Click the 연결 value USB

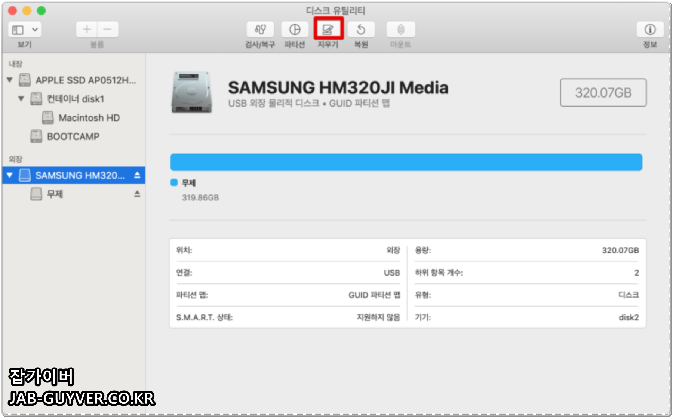392,273
